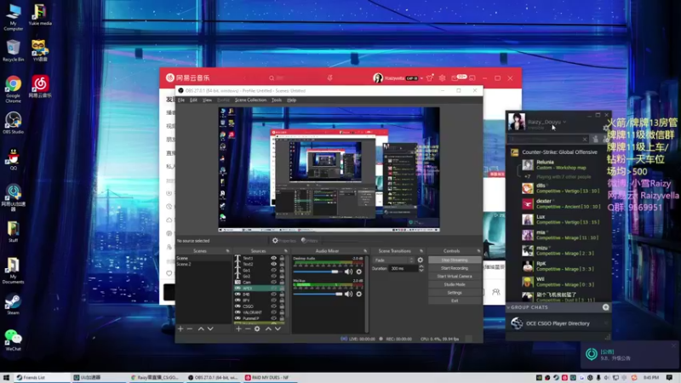The height and width of the screenshot is (383, 681).
Task: Undock the Scenes panel via its corner icon
Action: pyautogui.click(x=227, y=251)
